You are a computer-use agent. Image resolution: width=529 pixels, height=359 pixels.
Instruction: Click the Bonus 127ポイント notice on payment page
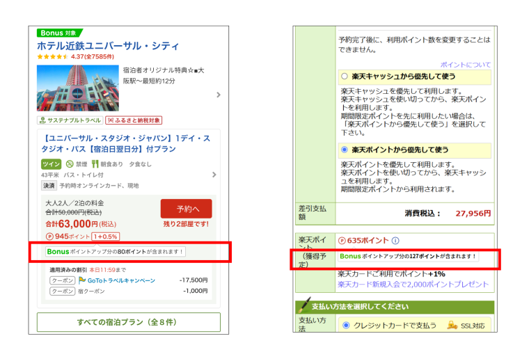click(408, 256)
